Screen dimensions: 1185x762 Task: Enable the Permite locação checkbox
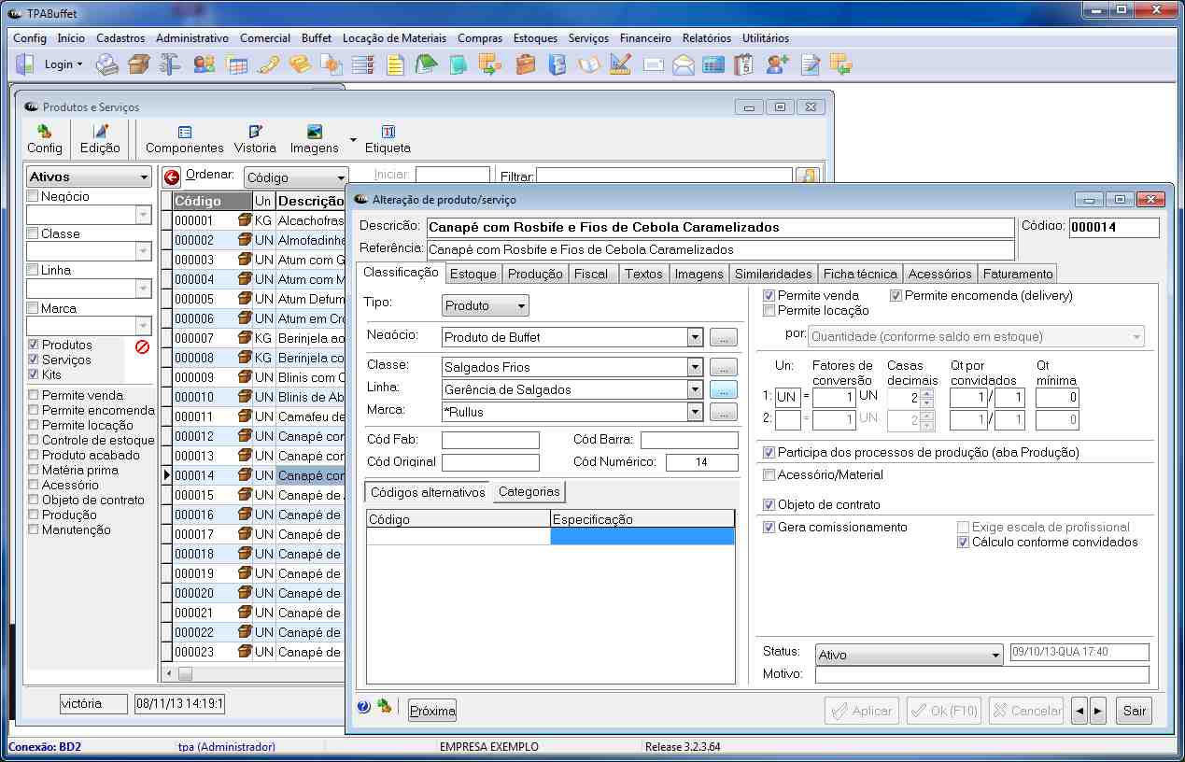(x=769, y=311)
